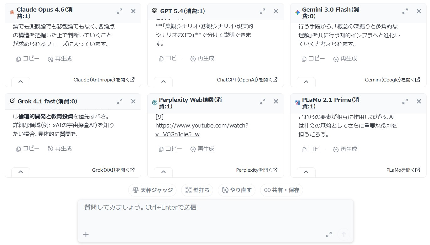The image size is (430, 245).
Task: Click the Perplexity Web検索 panel title
Action: 191,103
